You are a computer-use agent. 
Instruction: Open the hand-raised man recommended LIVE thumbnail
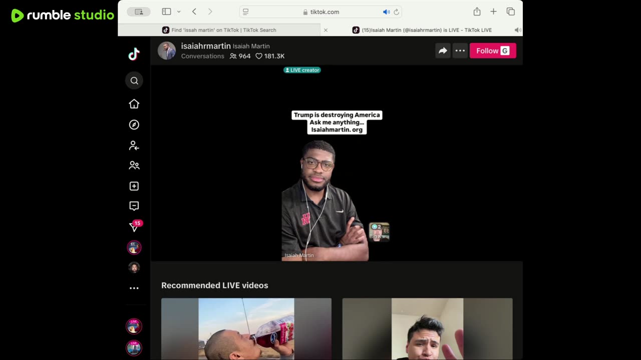coord(427,329)
